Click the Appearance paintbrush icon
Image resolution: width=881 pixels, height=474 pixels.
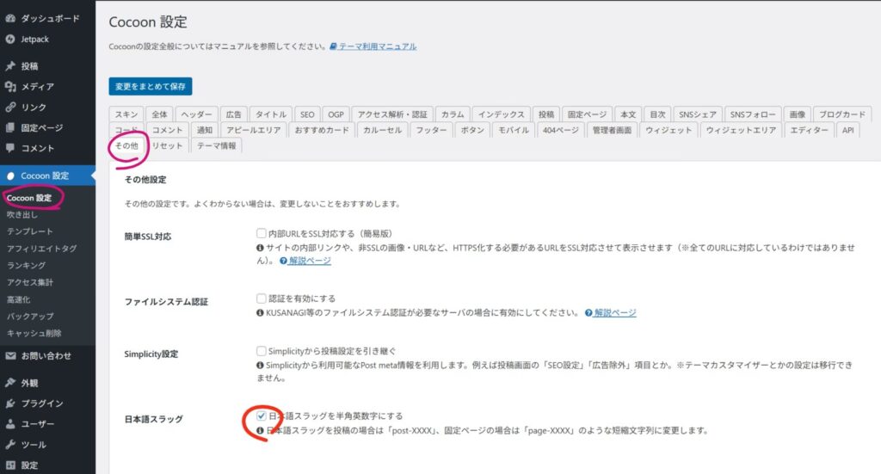tap(10, 383)
